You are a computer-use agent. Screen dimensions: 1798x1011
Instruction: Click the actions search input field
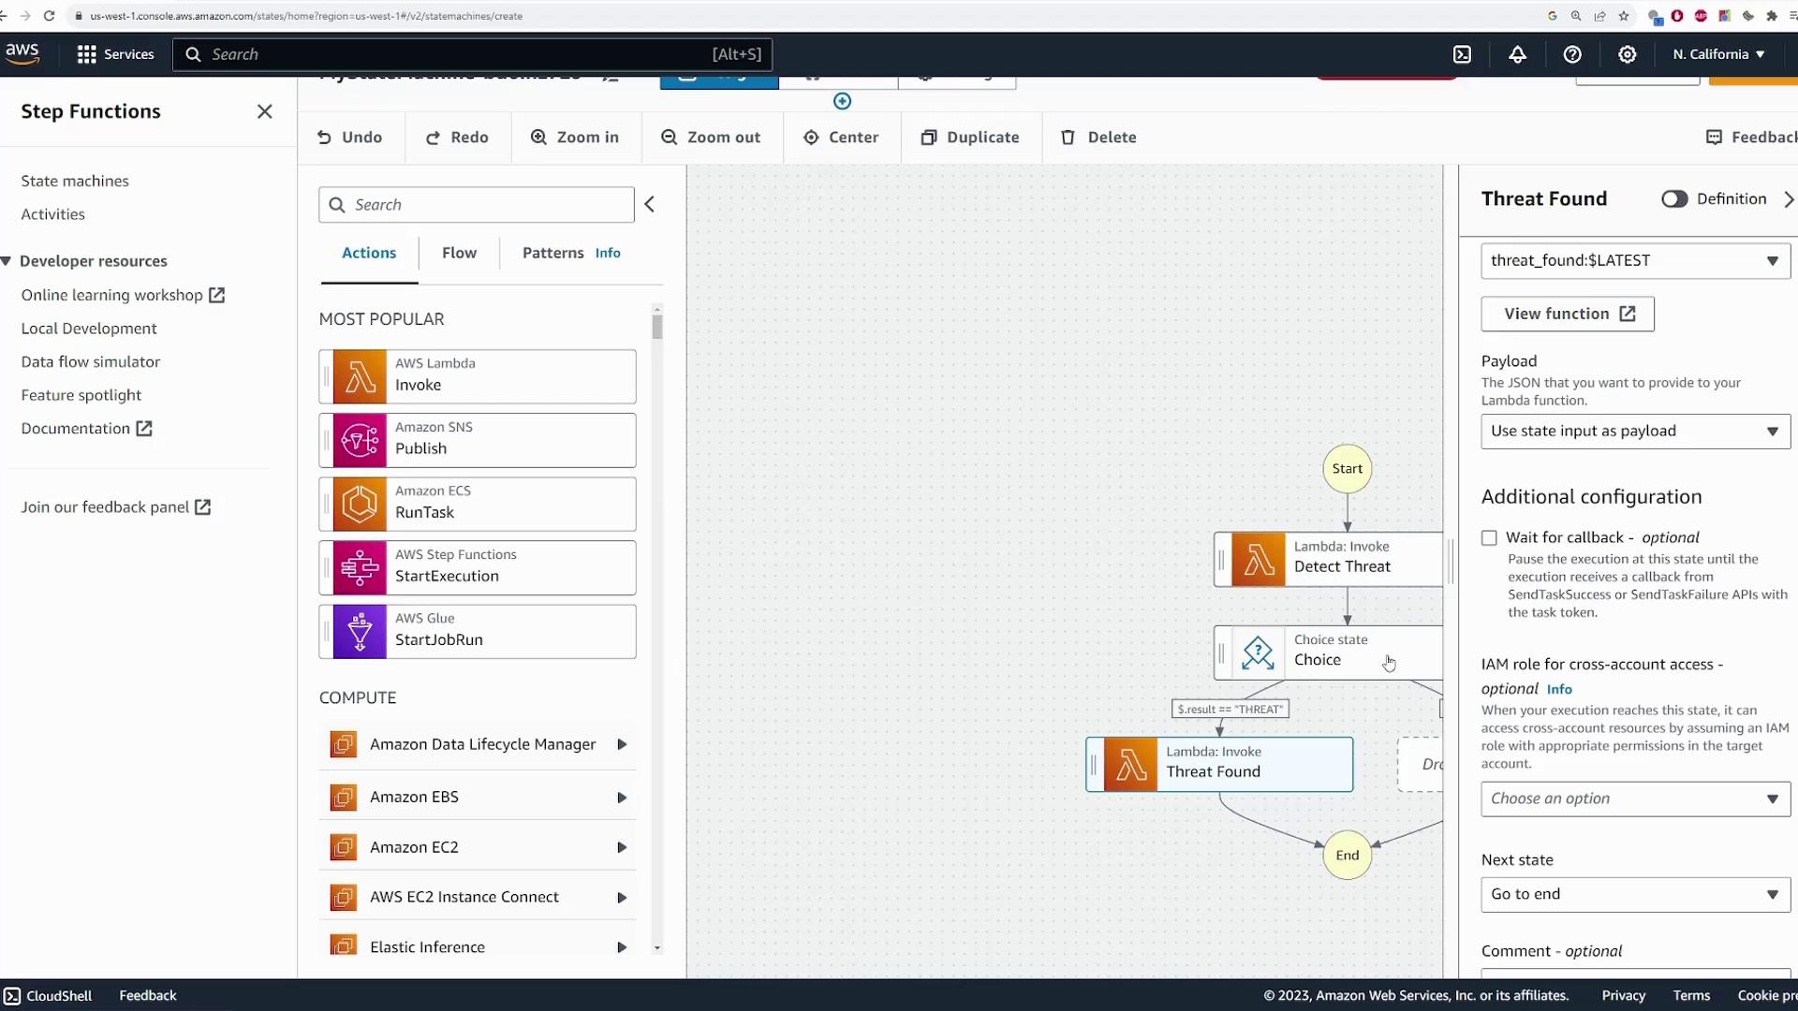pos(487,205)
